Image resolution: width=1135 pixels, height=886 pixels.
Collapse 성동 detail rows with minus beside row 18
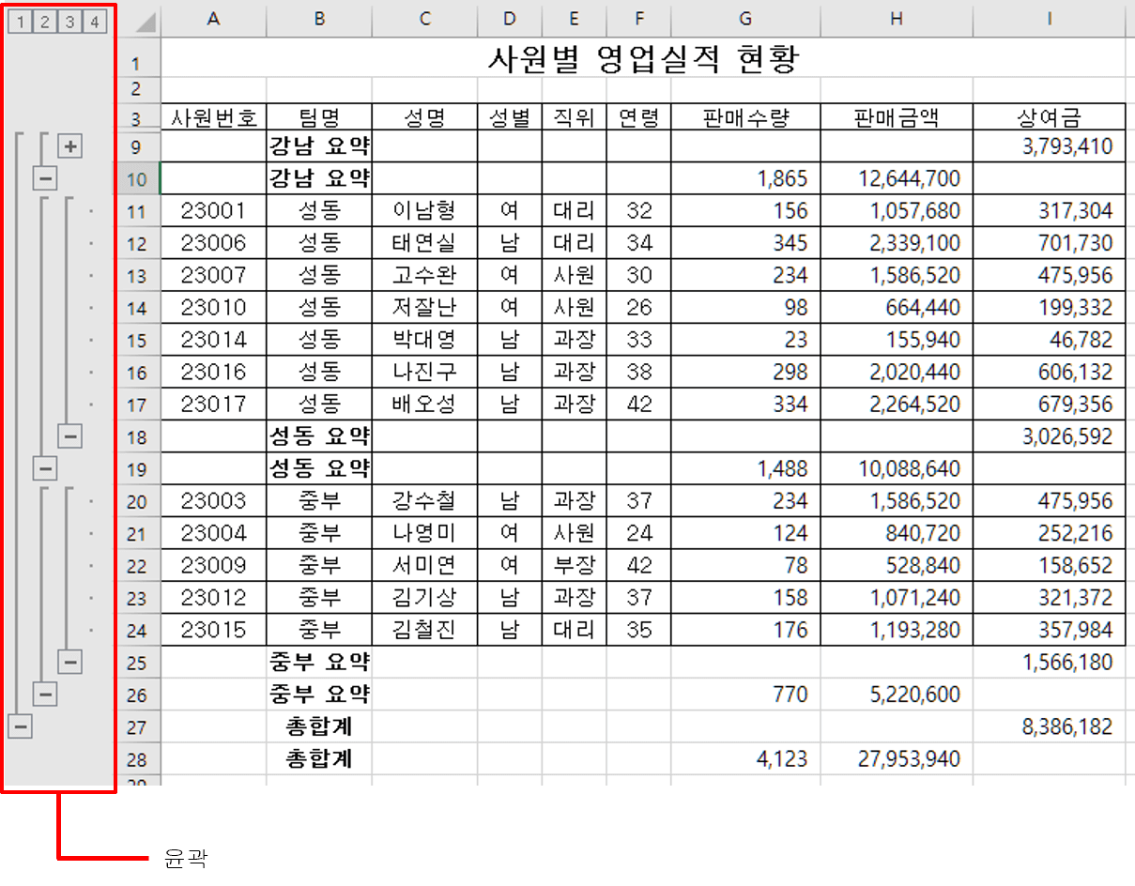[71, 435]
